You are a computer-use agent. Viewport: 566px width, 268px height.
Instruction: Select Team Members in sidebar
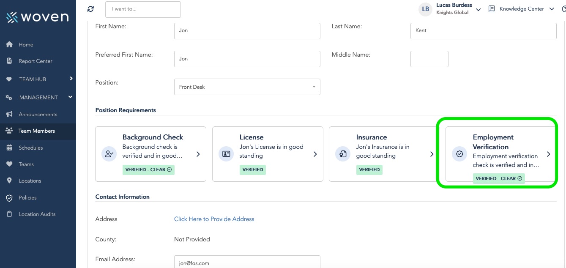click(37, 131)
